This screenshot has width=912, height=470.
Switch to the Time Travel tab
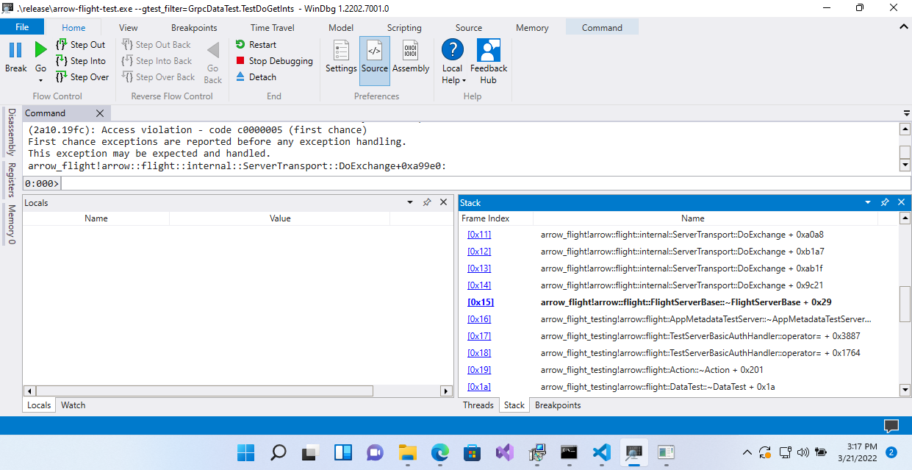pyautogui.click(x=273, y=28)
